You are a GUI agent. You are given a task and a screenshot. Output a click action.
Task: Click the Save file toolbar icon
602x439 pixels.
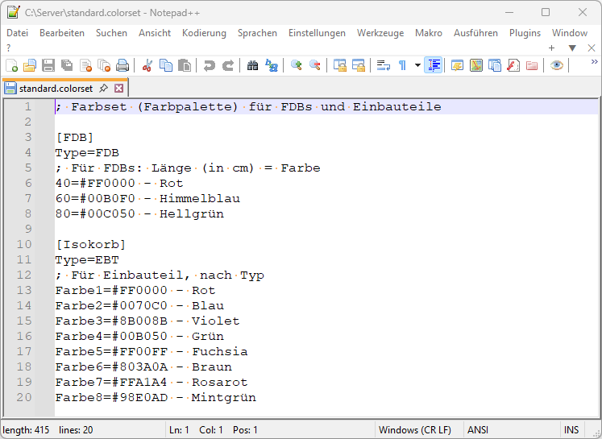click(x=48, y=66)
